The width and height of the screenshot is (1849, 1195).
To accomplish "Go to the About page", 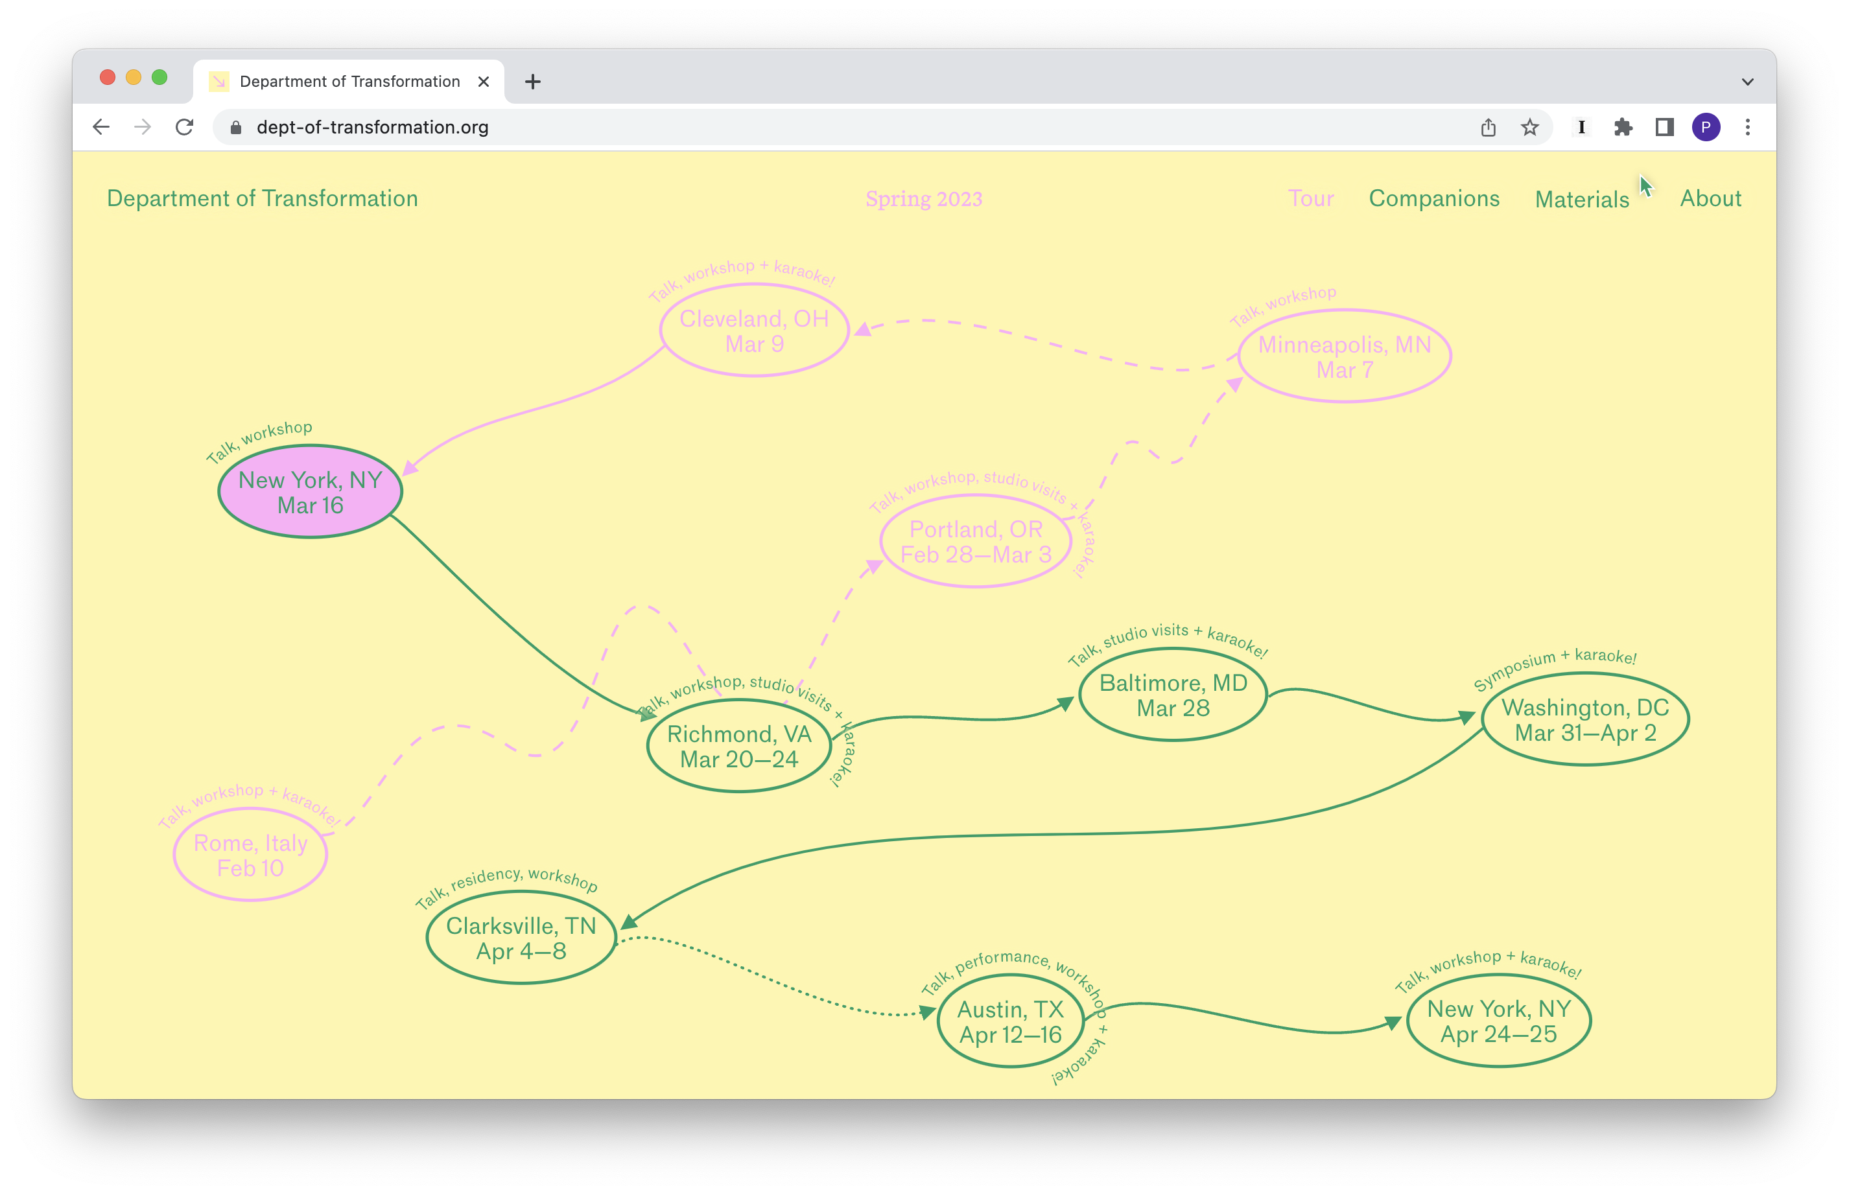I will click(1710, 199).
